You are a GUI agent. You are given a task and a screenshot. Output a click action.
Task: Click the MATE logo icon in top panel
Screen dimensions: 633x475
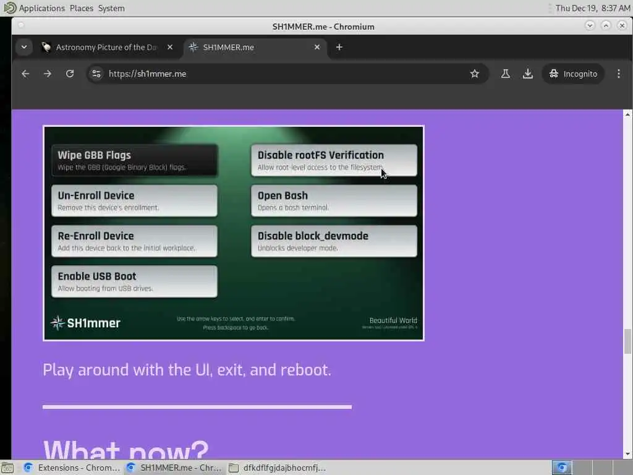pyautogui.click(x=10, y=8)
